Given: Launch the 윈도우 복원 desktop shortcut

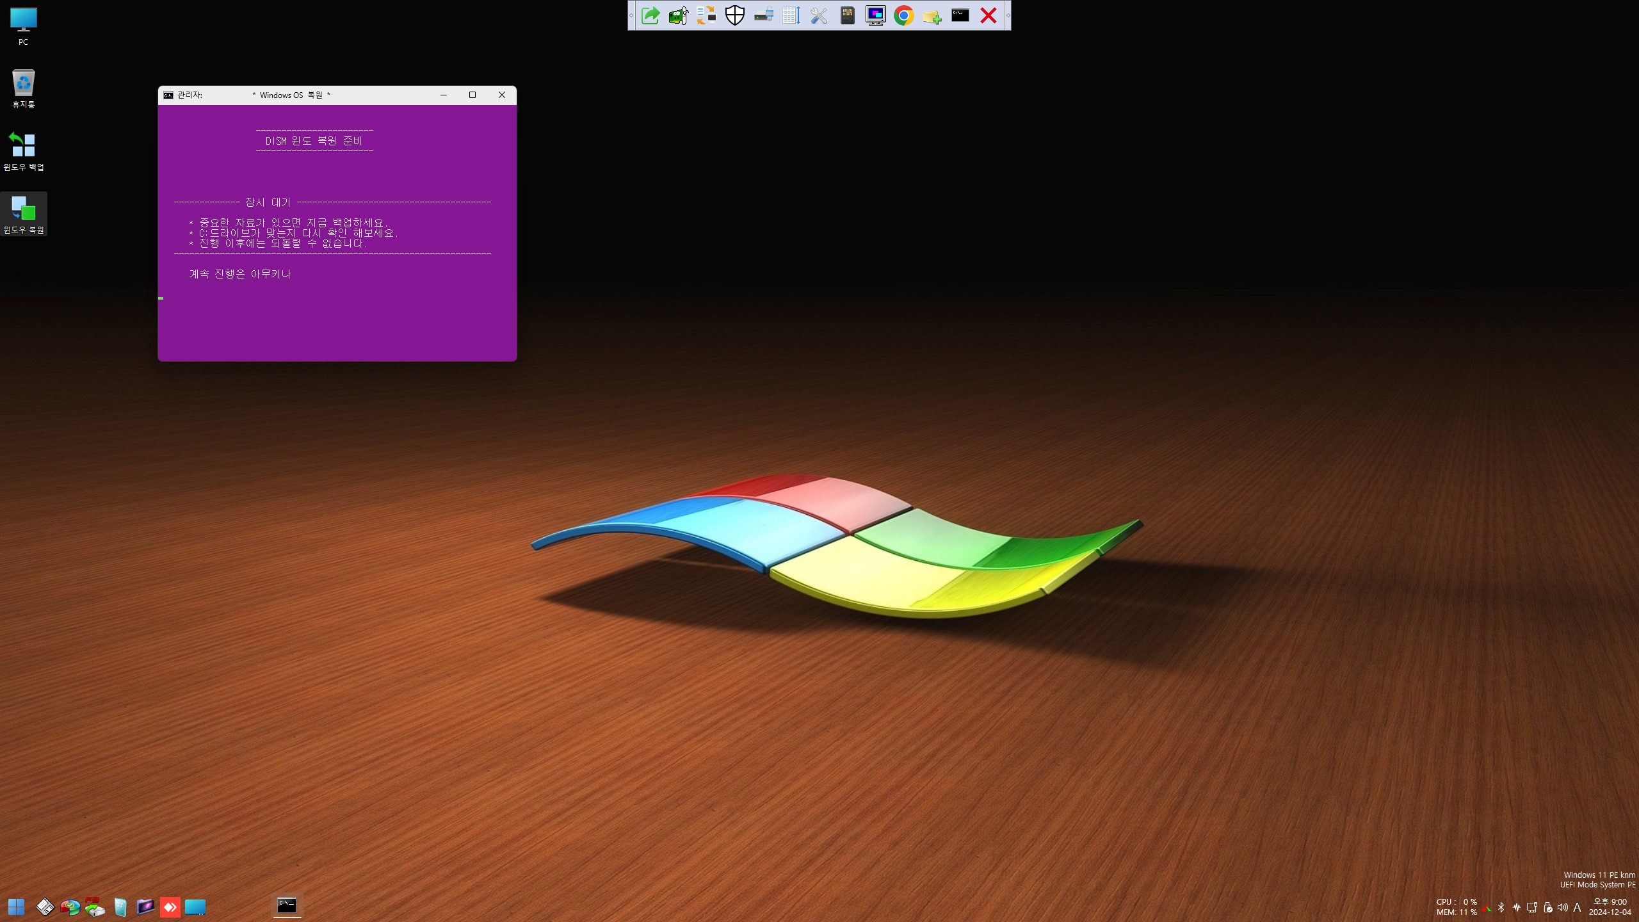Looking at the screenshot, I should [x=24, y=214].
